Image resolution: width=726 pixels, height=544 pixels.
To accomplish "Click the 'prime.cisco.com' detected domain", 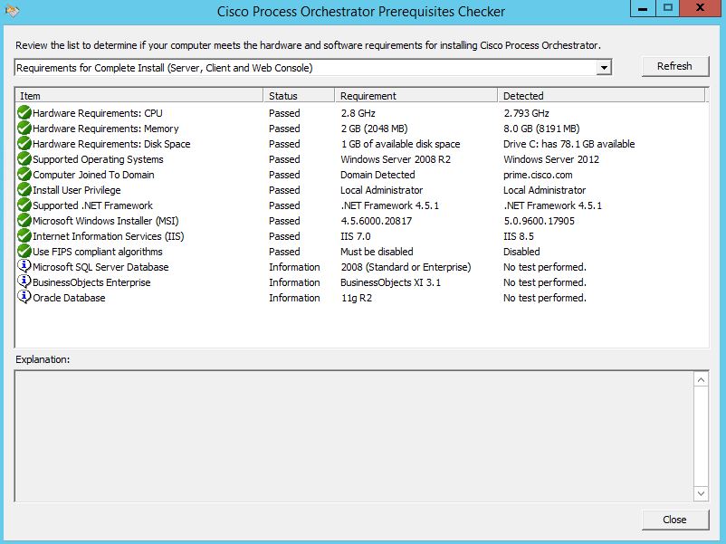I will 538,175.
